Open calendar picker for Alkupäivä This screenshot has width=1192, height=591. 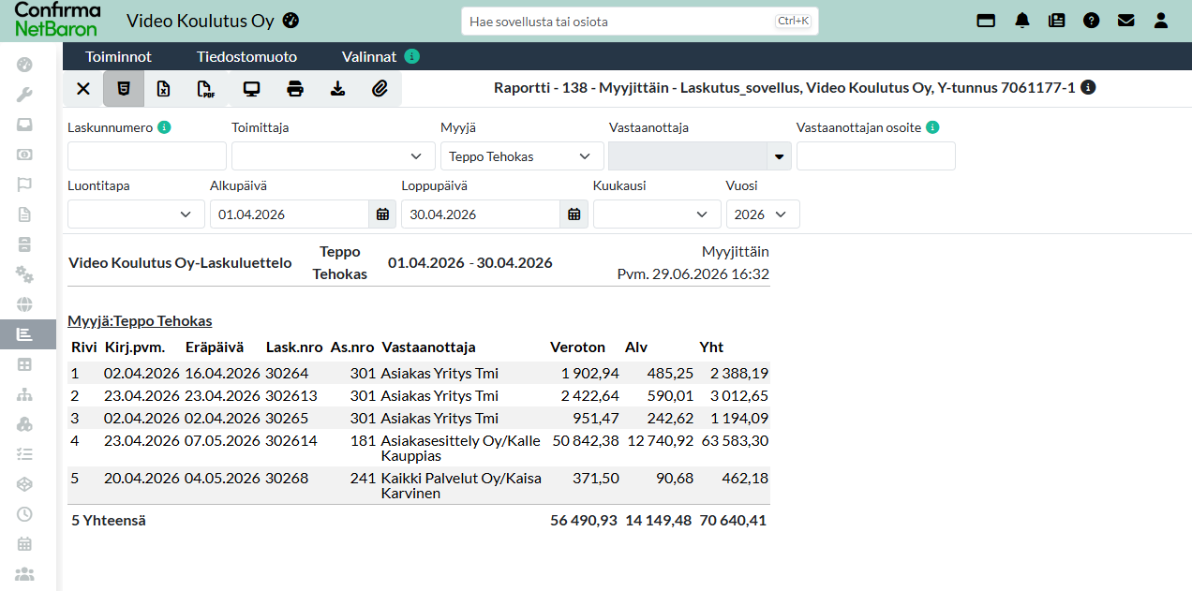[x=382, y=214]
